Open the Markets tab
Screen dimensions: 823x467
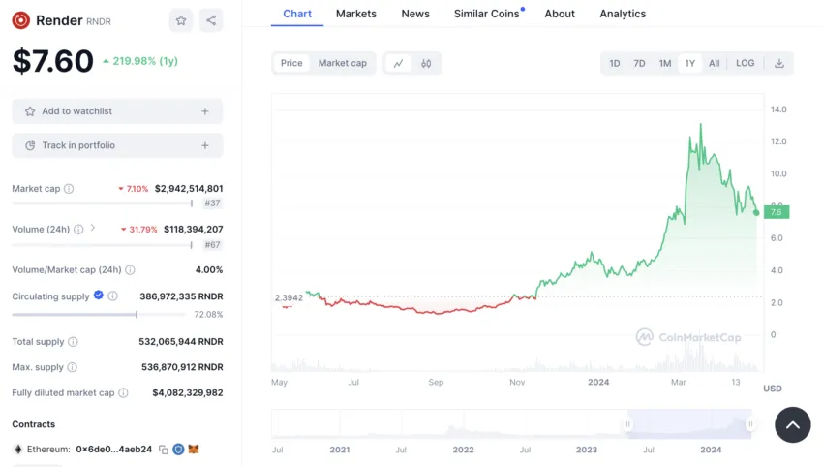[x=356, y=14]
